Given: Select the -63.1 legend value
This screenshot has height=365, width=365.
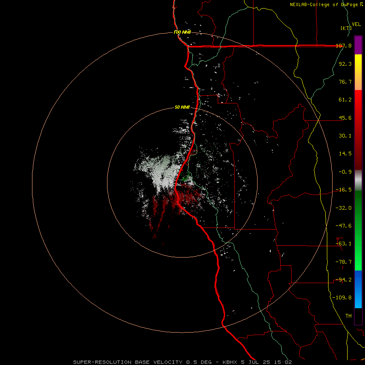Looking at the screenshot, I should pyautogui.click(x=344, y=244).
